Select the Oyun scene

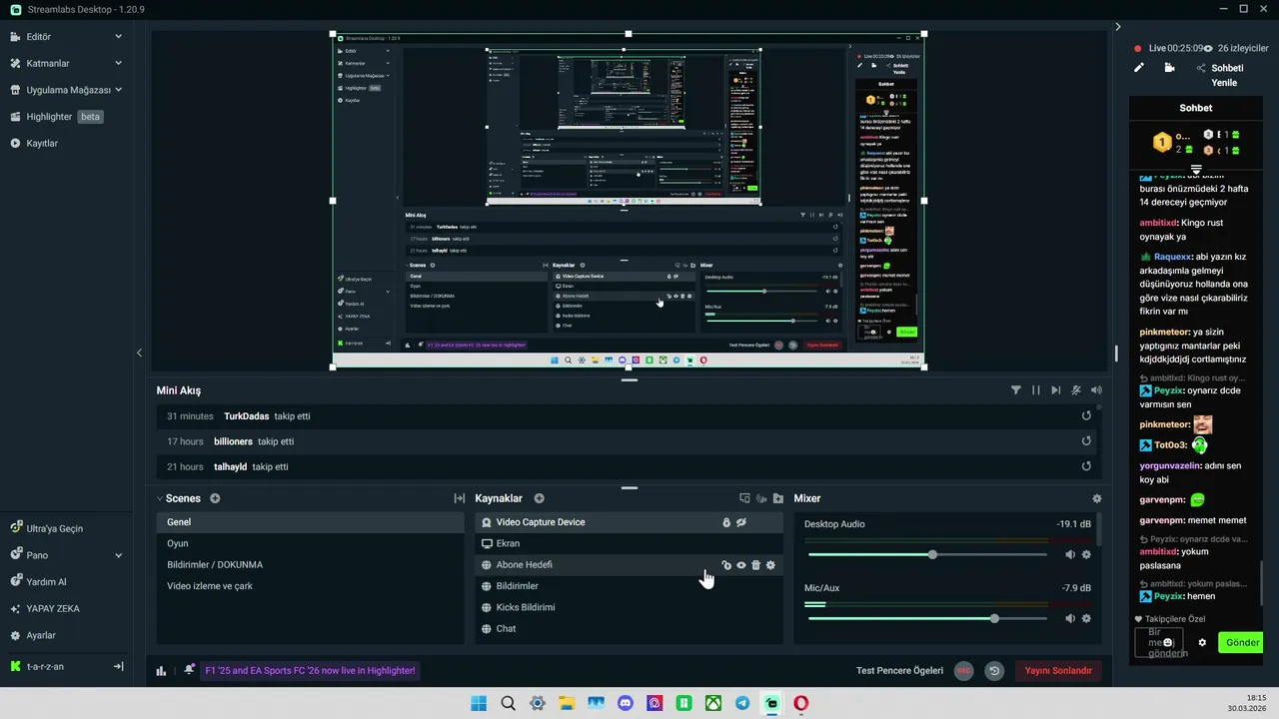311,543
